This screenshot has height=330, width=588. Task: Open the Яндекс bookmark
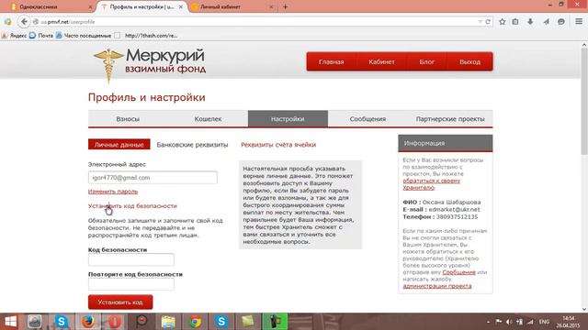click(15, 36)
